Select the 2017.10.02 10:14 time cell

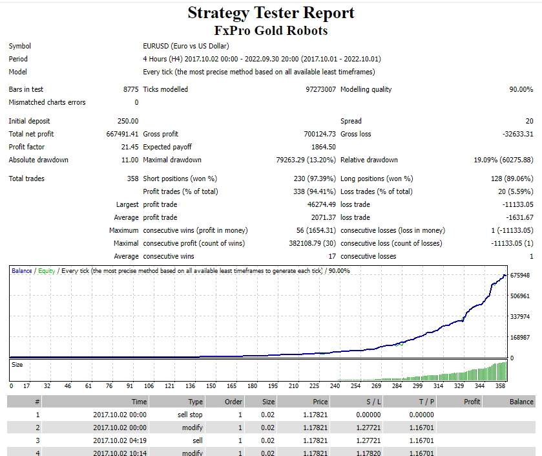coord(120,453)
